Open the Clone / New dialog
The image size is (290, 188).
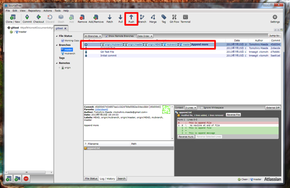click(13, 19)
